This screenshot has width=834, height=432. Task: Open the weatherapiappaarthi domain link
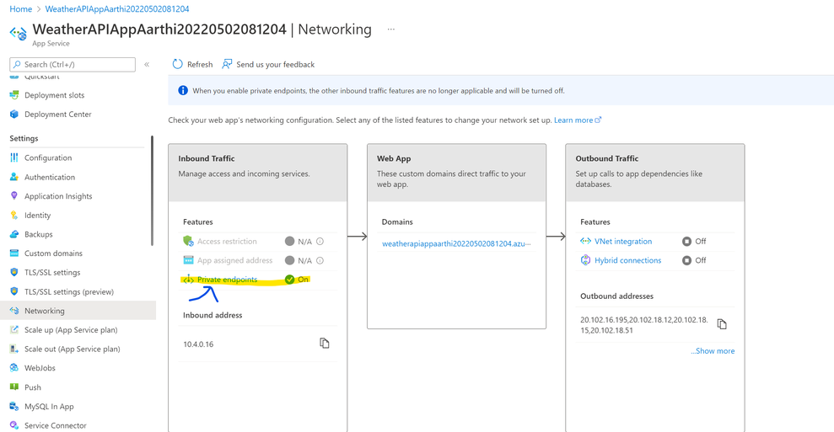click(456, 243)
